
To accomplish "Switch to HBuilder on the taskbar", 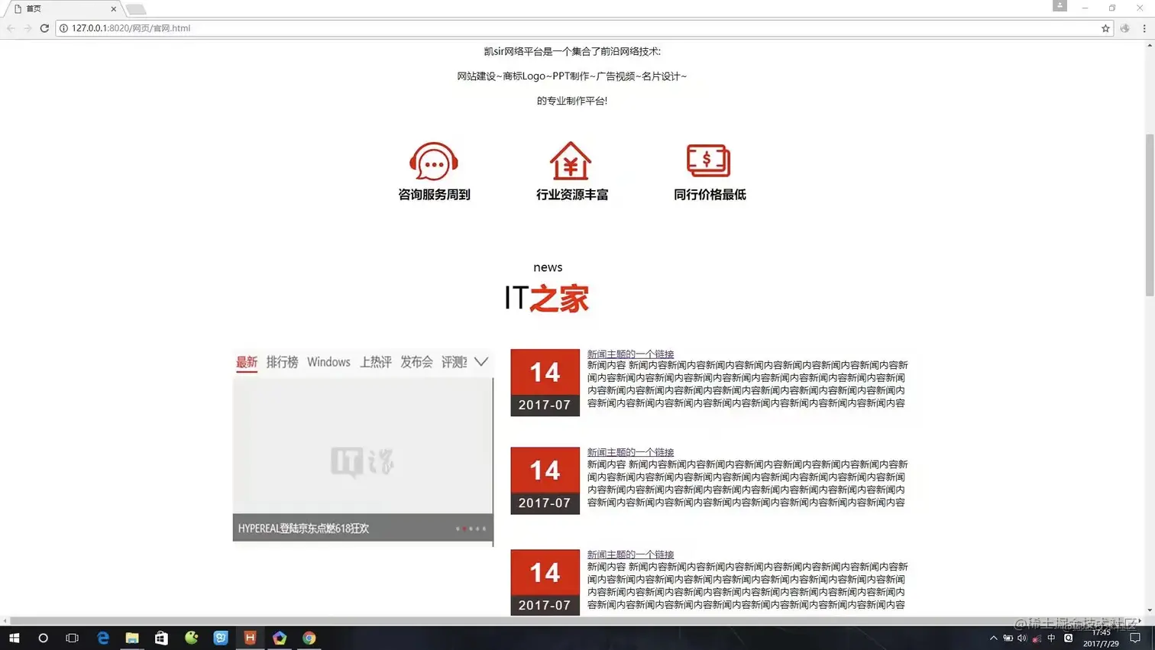I will [x=250, y=638].
